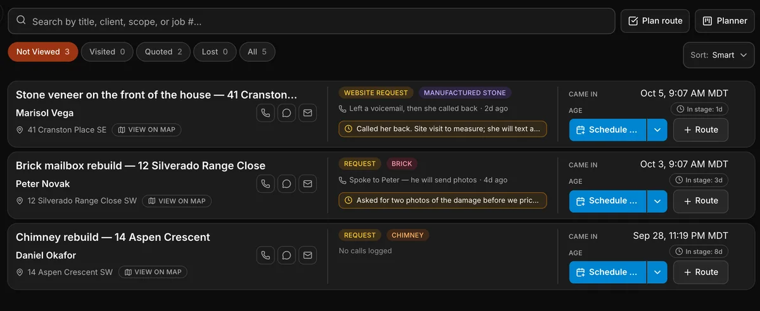The image size is (760, 311).
Task: Open title 'Stone veneer on the front of the house'
Action: coord(156,95)
